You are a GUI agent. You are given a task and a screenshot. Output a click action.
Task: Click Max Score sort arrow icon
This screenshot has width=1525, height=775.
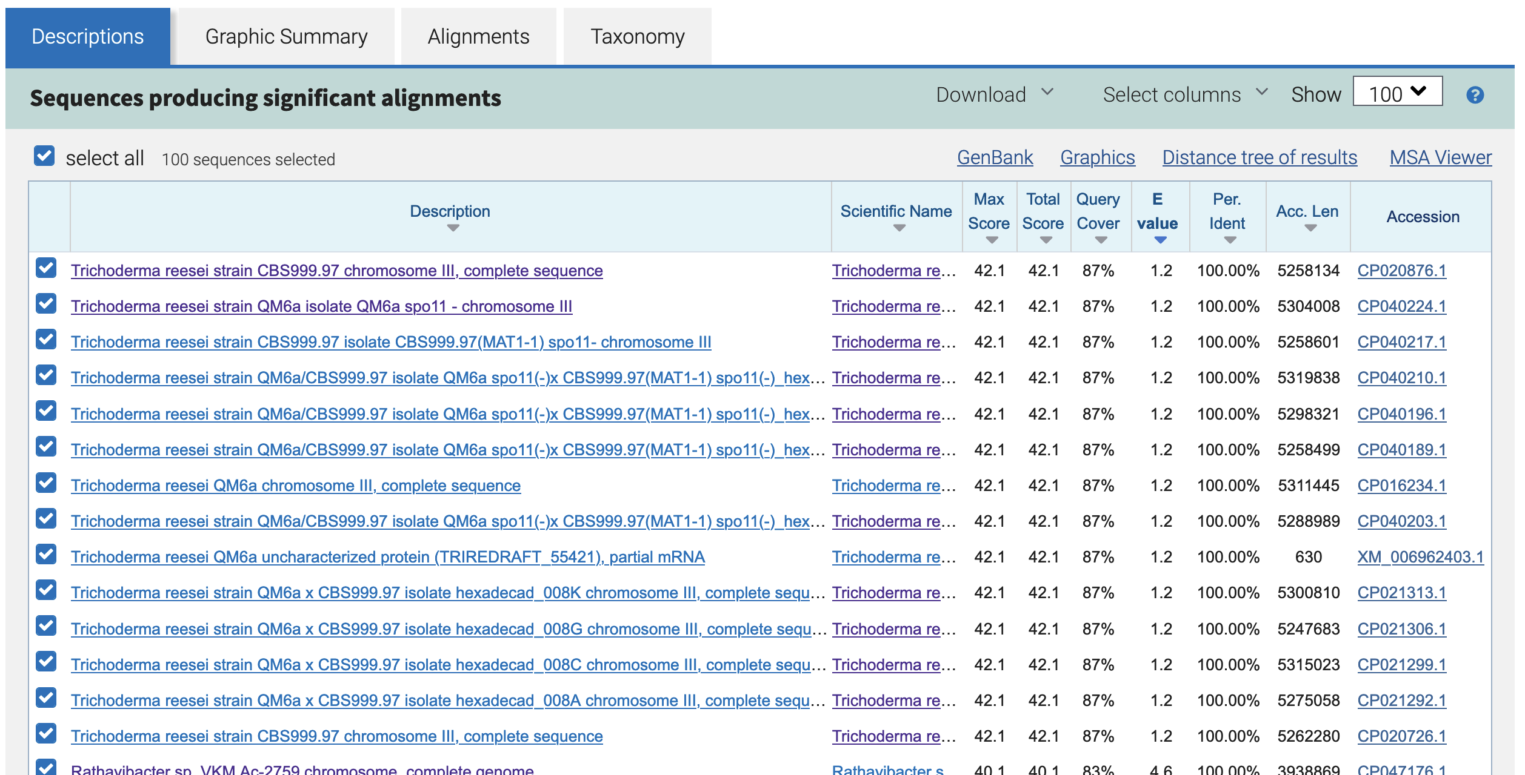pyautogui.click(x=991, y=240)
